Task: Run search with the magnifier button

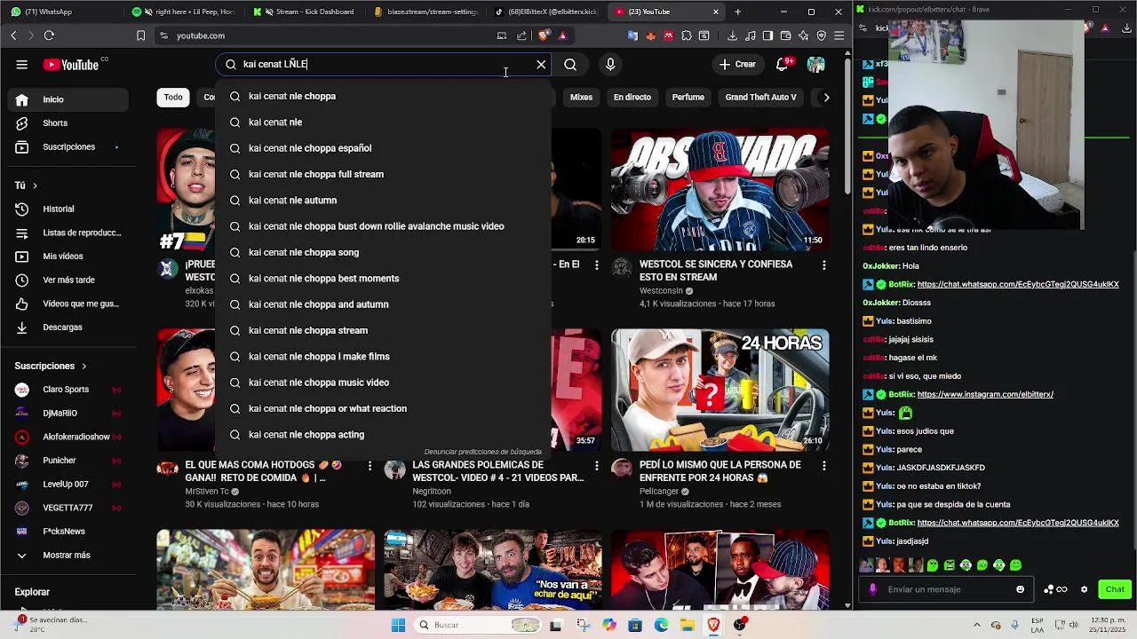Action: (x=570, y=64)
